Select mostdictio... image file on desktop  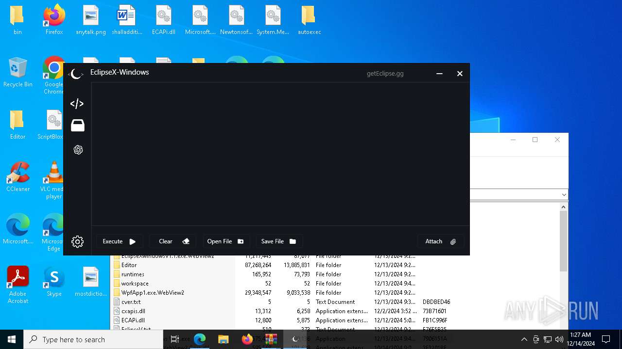tap(91, 282)
